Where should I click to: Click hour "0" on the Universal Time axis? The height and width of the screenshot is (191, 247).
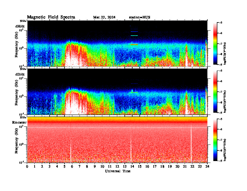coord(27,166)
